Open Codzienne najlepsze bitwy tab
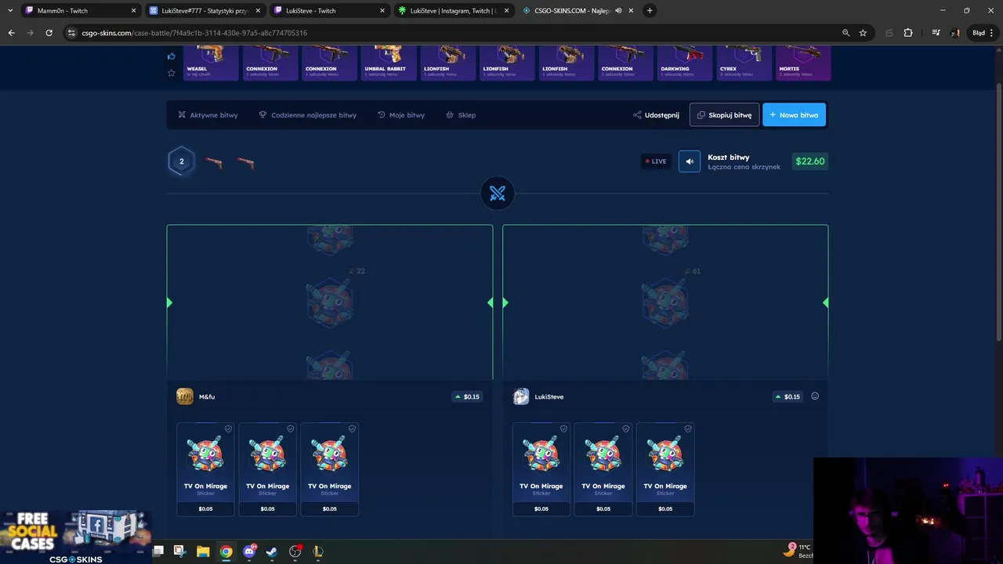This screenshot has height=564, width=1003. click(x=307, y=115)
